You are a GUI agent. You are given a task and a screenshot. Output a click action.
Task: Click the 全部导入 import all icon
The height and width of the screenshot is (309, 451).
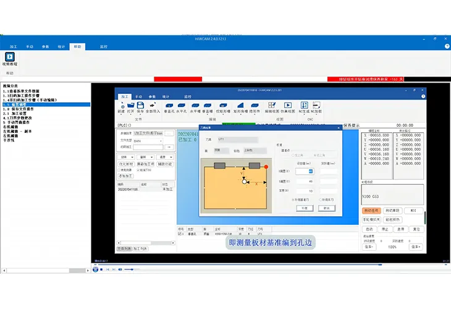(x=153, y=107)
